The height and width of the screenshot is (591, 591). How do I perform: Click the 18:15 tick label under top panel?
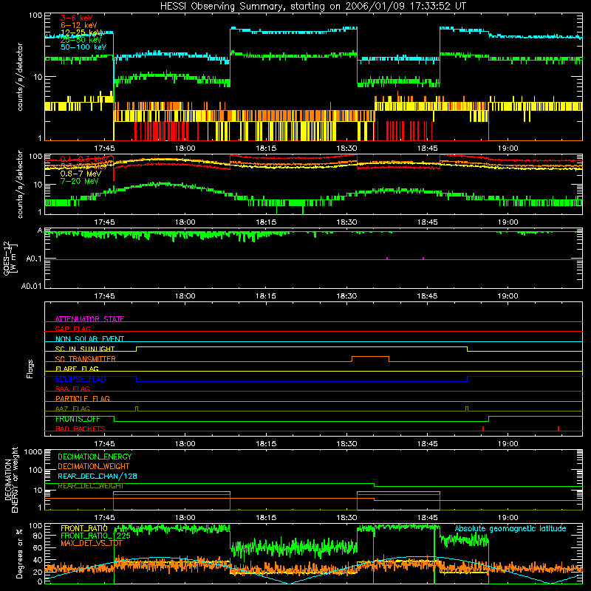[x=266, y=148]
